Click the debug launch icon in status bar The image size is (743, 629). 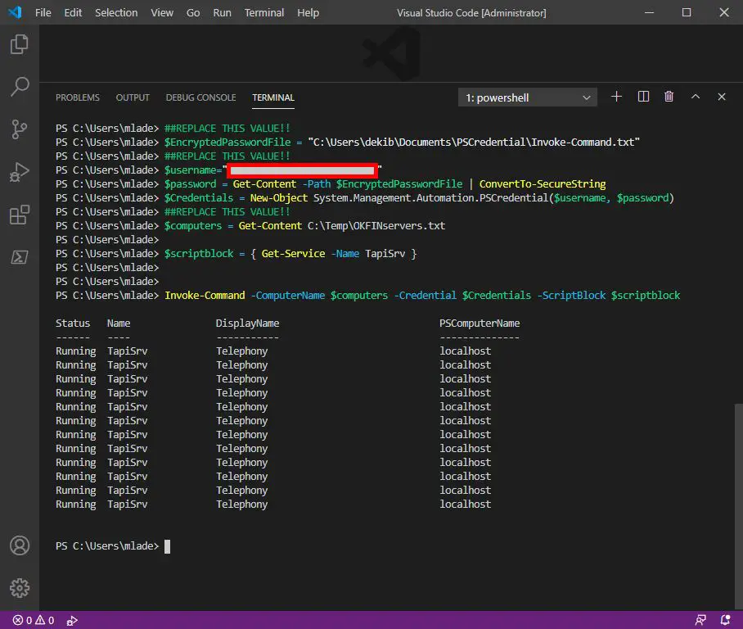[72, 620]
